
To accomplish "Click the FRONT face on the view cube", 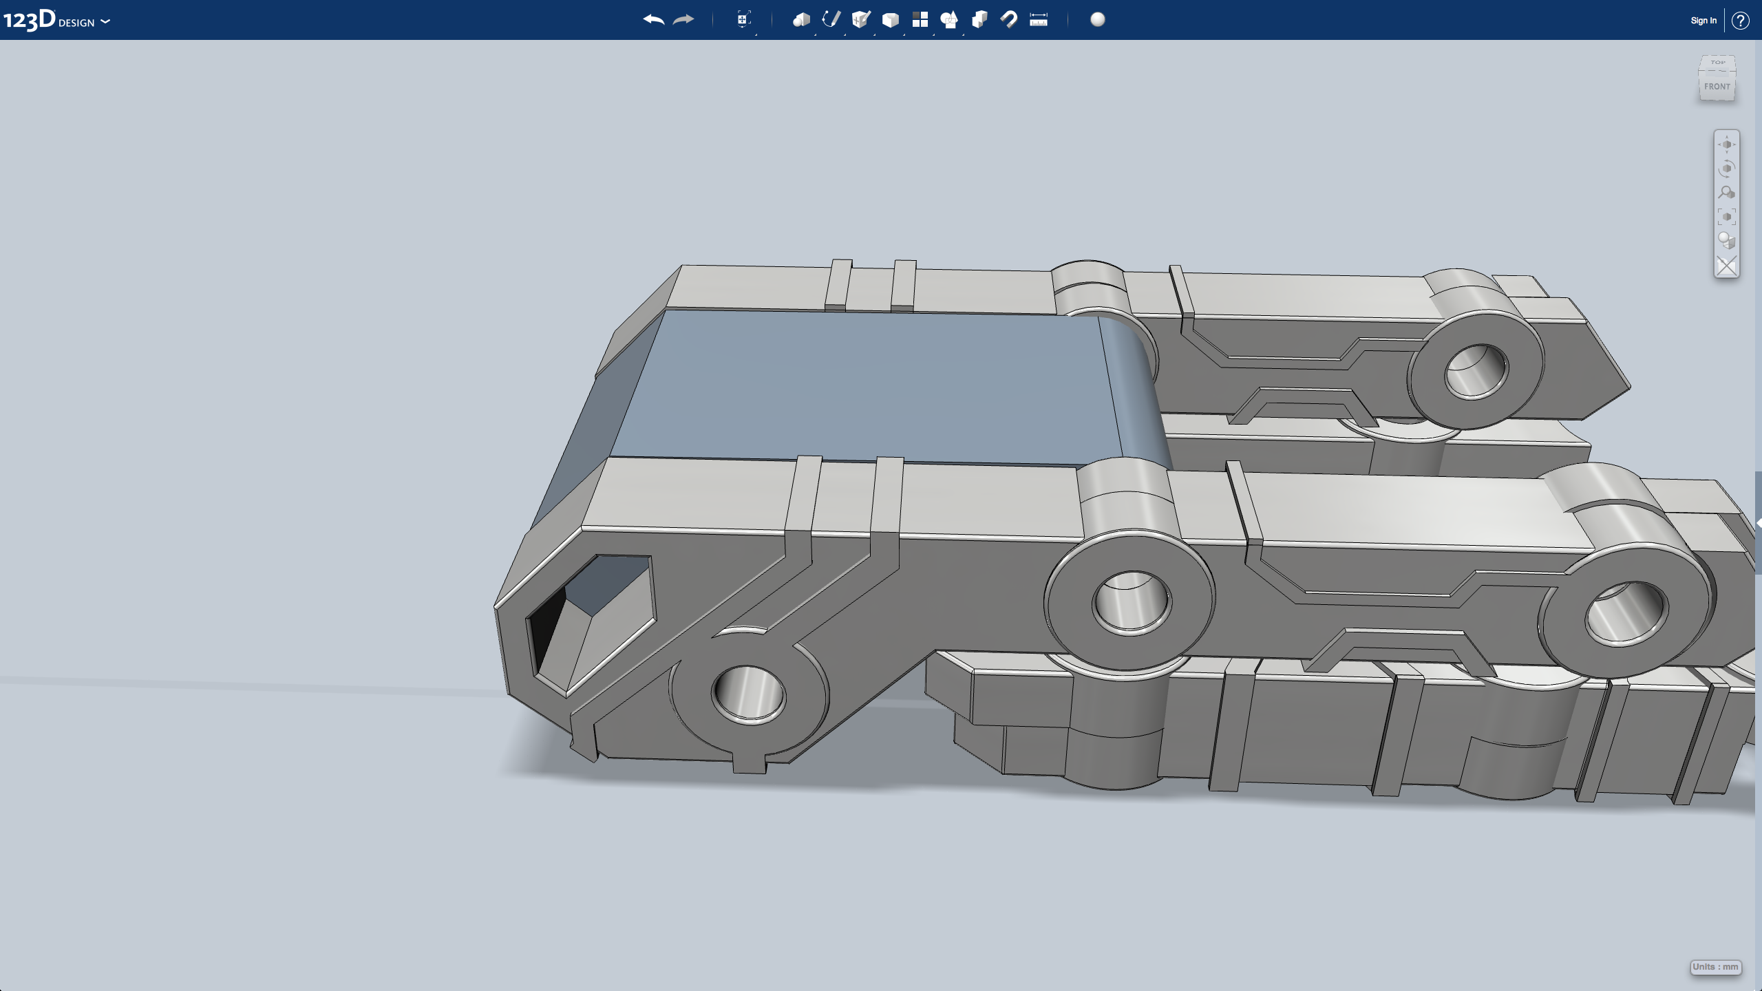I will tap(1718, 87).
